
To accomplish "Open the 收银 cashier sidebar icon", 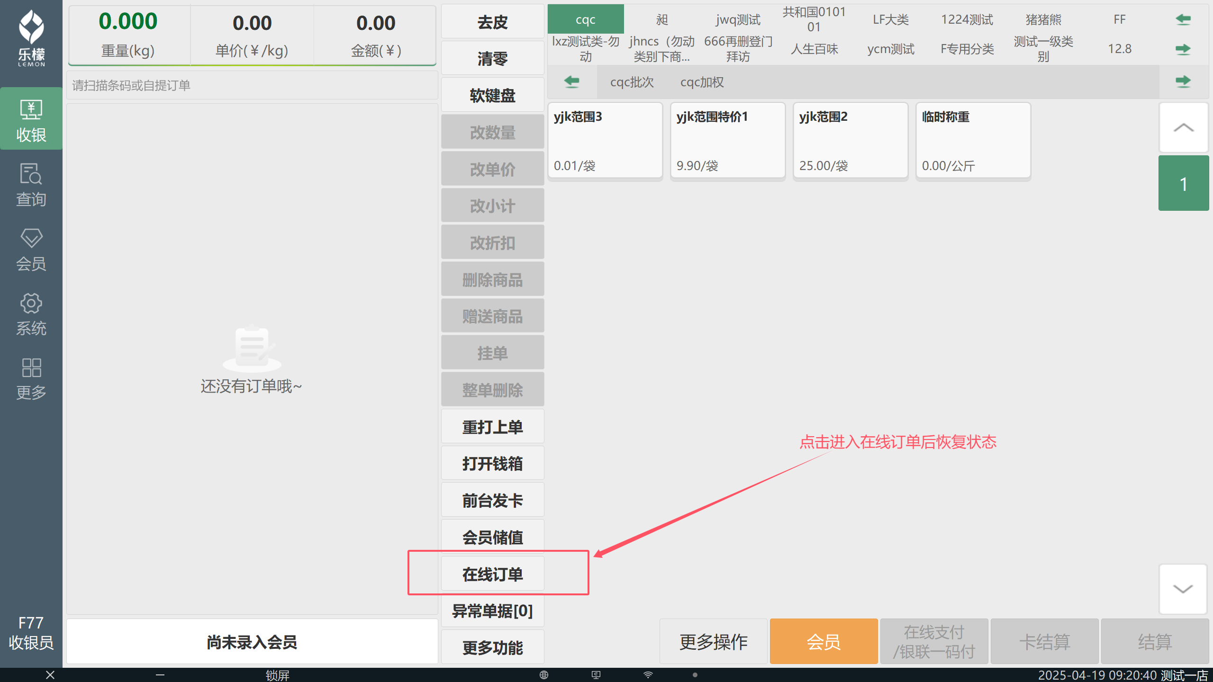I will click(x=31, y=119).
